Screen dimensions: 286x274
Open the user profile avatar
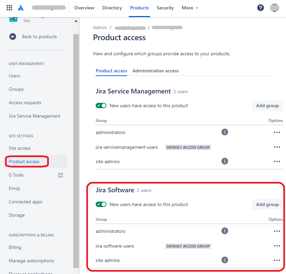pos(275,8)
